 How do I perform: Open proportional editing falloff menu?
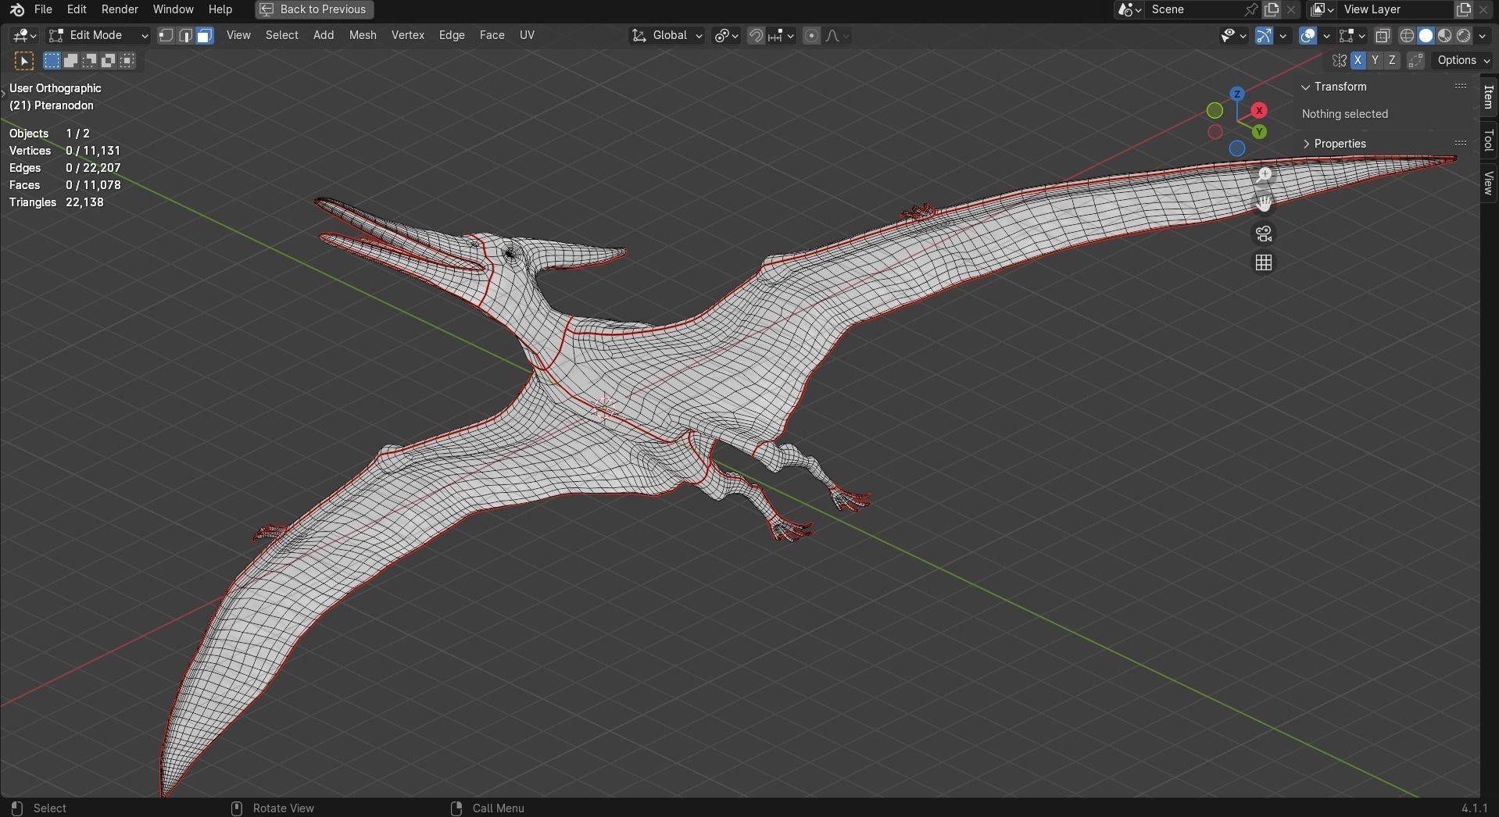coord(836,35)
